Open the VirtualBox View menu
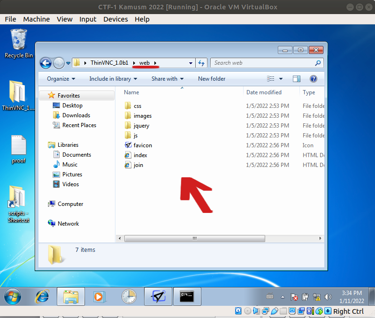This screenshot has height=318, width=375. pyautogui.click(x=65, y=19)
